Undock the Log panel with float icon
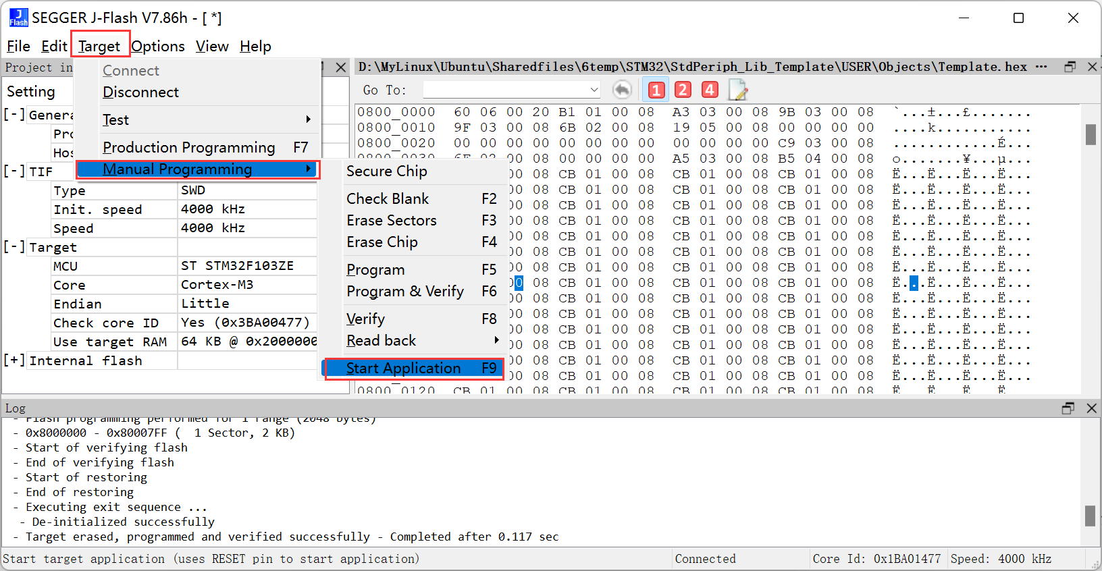The image size is (1102, 571). [1068, 408]
